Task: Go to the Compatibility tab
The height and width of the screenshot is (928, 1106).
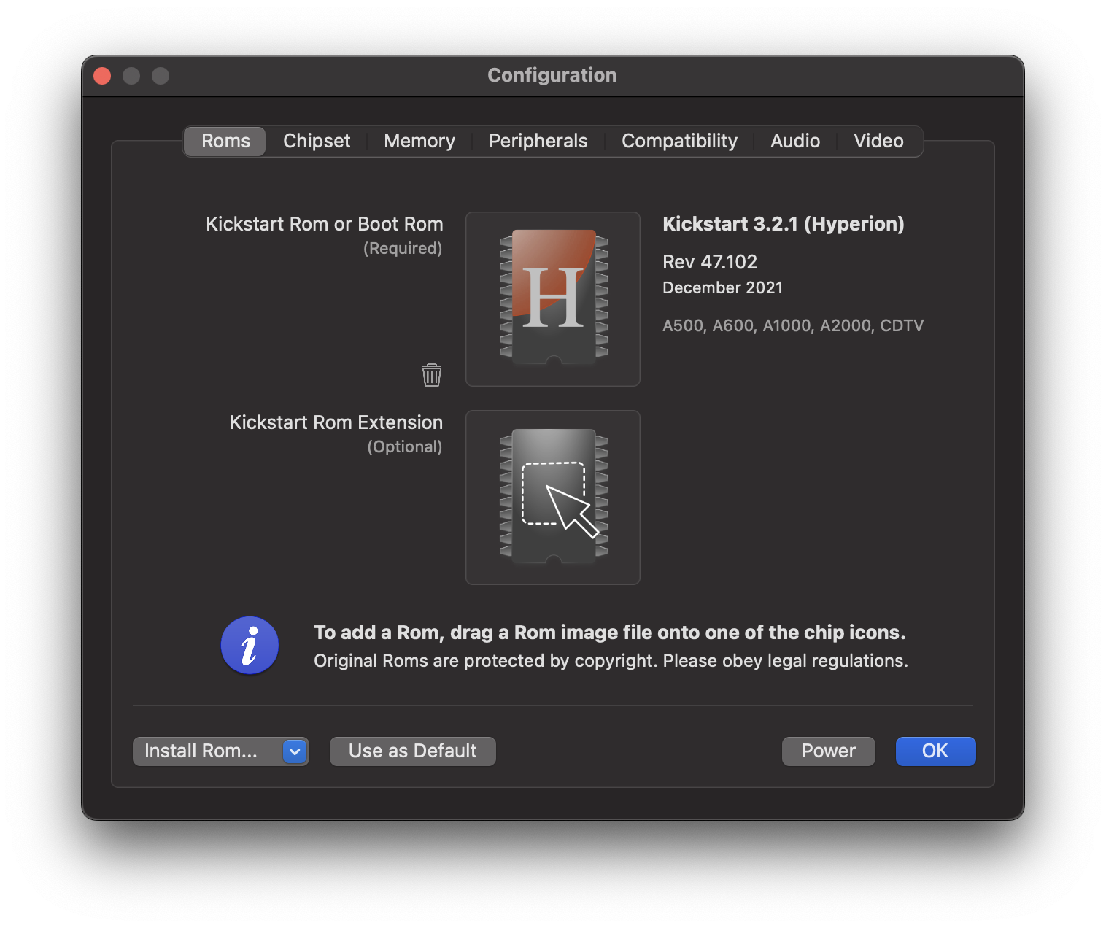Action: (x=679, y=141)
